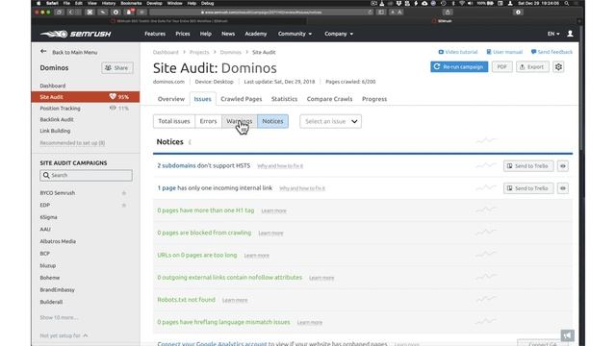Switch to the Crawled Pages tab
Screen dimensions: 616x346
click(x=242, y=99)
